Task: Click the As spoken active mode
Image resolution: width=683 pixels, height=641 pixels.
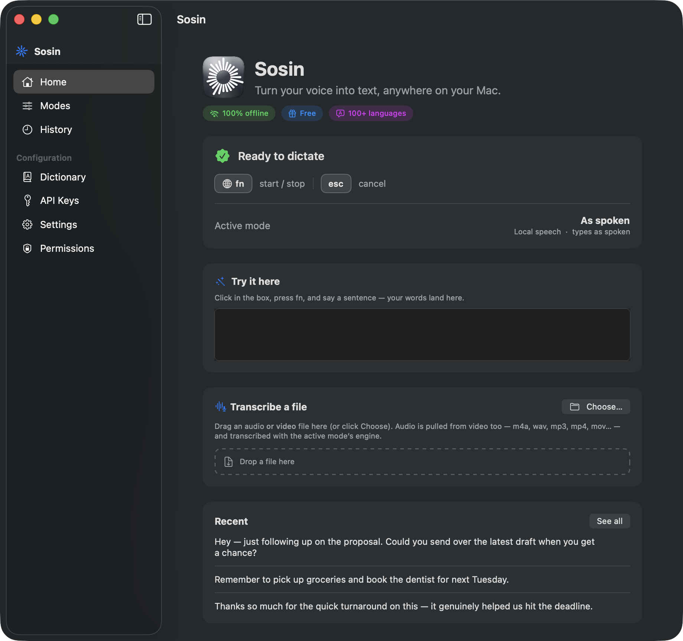Action: point(605,221)
